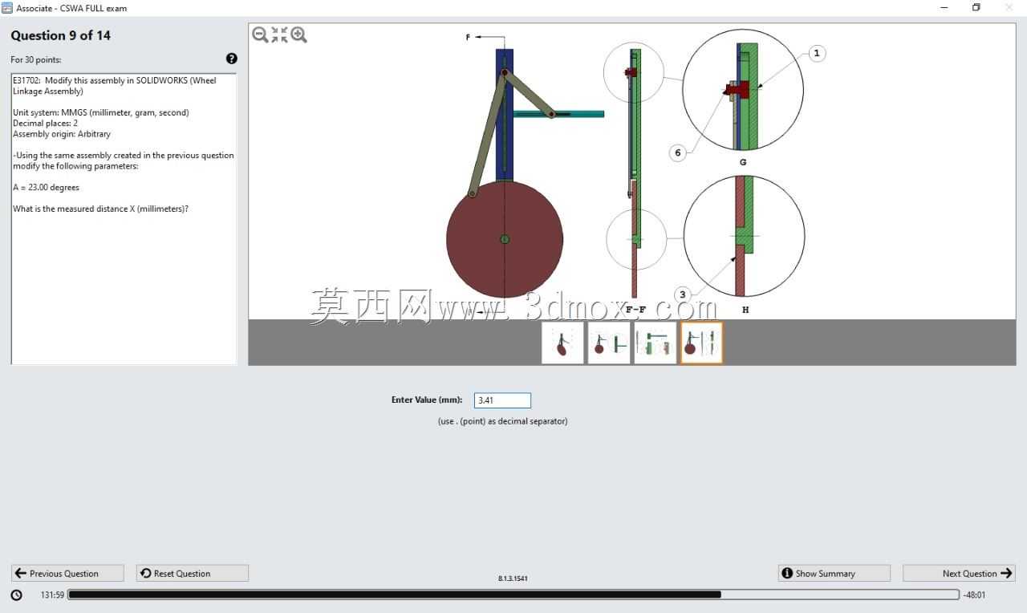
Task: Select the first drawing thumbnail
Action: pyautogui.click(x=562, y=343)
